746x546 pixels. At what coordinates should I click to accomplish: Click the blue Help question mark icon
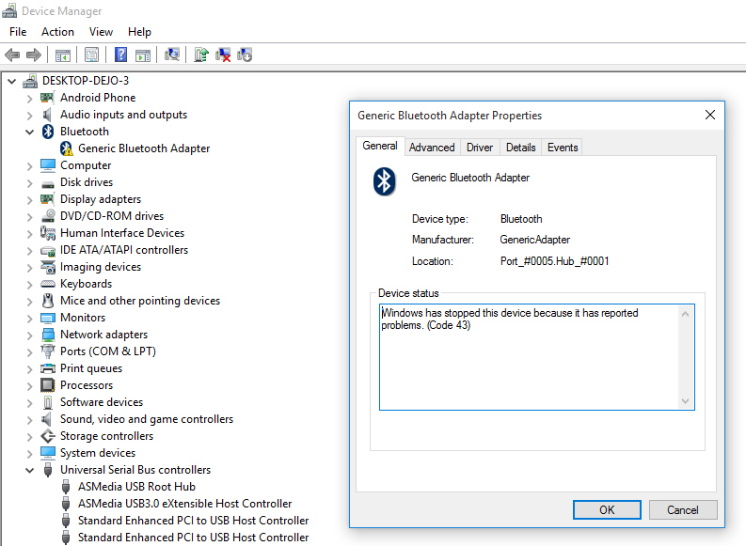tap(120, 55)
